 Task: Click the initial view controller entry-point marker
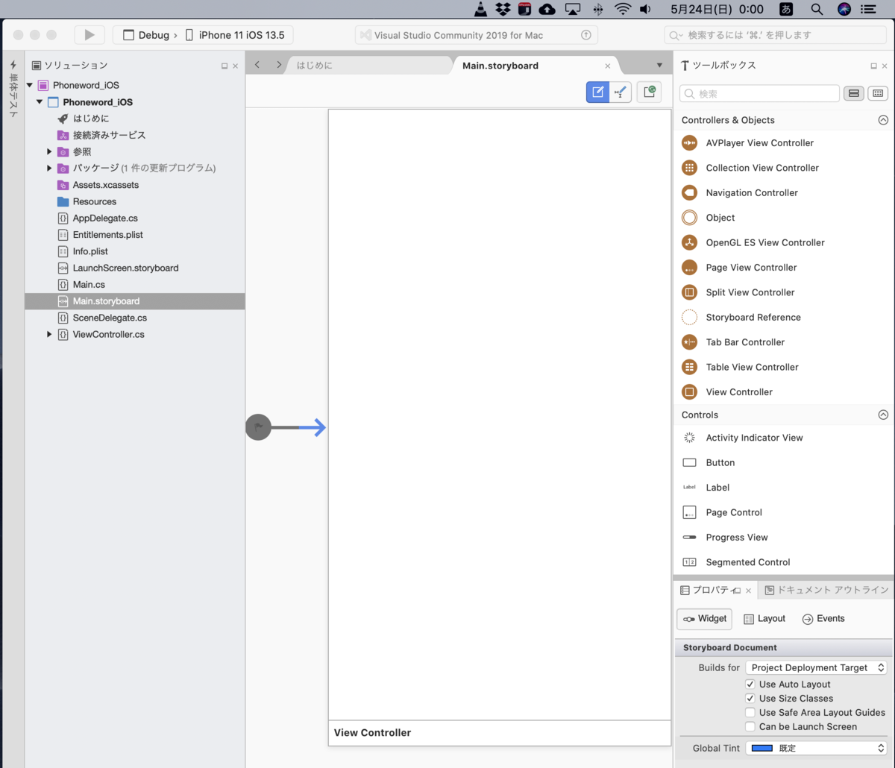click(x=258, y=427)
